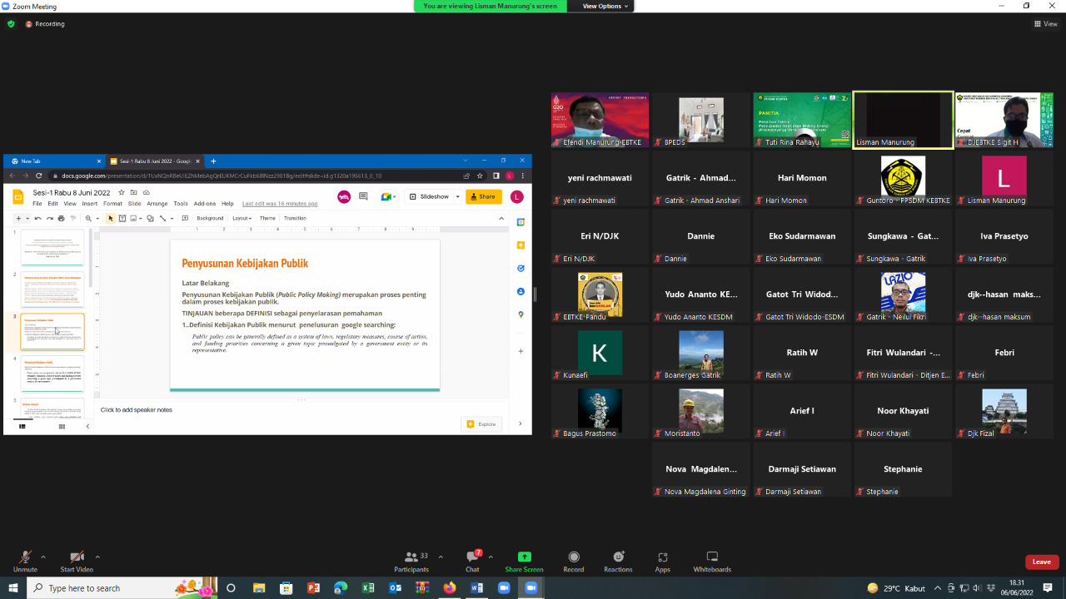Open Excel from the taskbar
Screen dimensions: 1066x599
tap(368, 588)
